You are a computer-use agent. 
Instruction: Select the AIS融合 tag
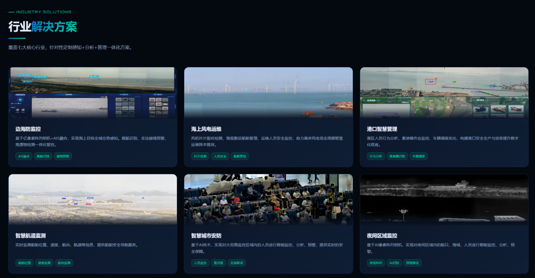click(24, 156)
